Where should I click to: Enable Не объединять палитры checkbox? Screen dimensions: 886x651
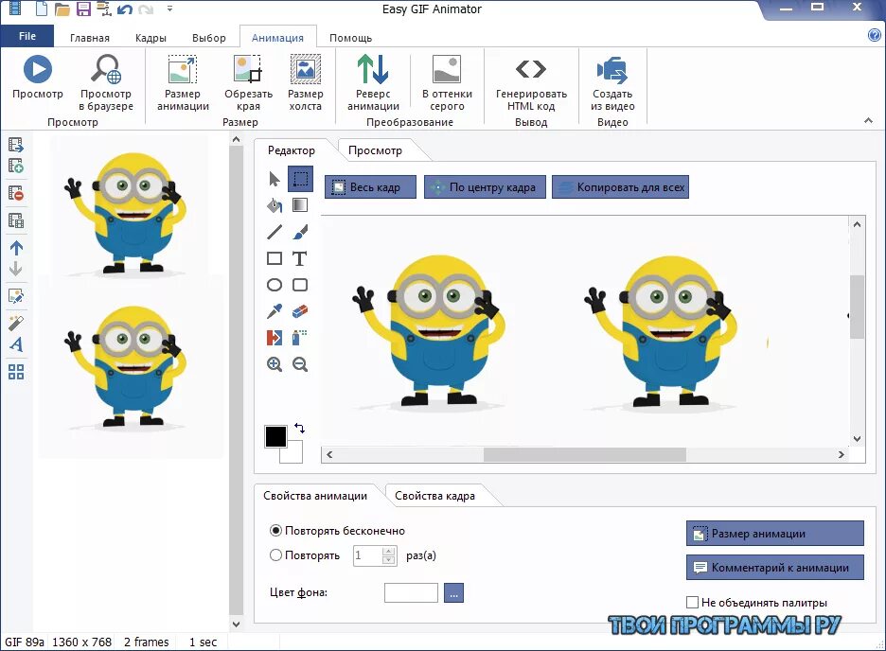[x=692, y=602]
